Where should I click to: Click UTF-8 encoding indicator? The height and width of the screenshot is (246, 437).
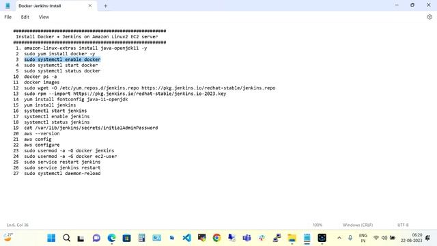403,225
